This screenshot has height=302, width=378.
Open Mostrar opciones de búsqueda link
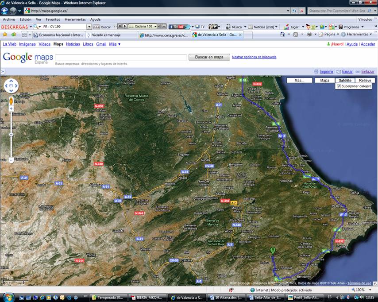(254, 57)
